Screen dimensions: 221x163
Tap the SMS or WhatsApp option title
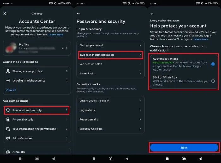click(x=165, y=77)
